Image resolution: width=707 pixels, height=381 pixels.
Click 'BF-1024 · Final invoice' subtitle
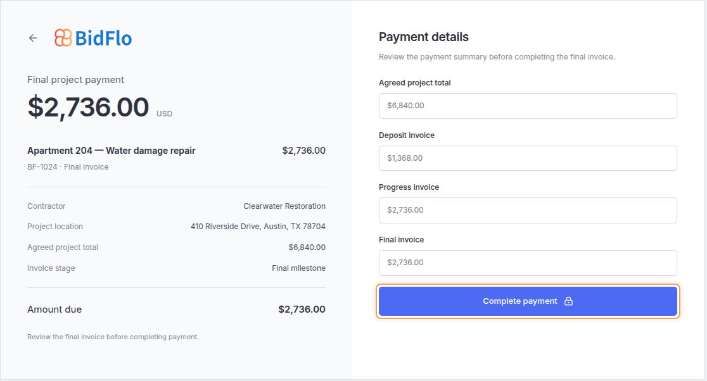click(x=68, y=166)
